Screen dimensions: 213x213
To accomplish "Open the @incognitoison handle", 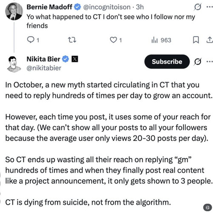I will tap(107, 7).
